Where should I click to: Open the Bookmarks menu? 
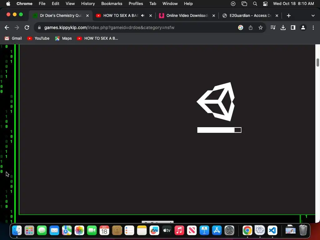[x=112, y=4]
